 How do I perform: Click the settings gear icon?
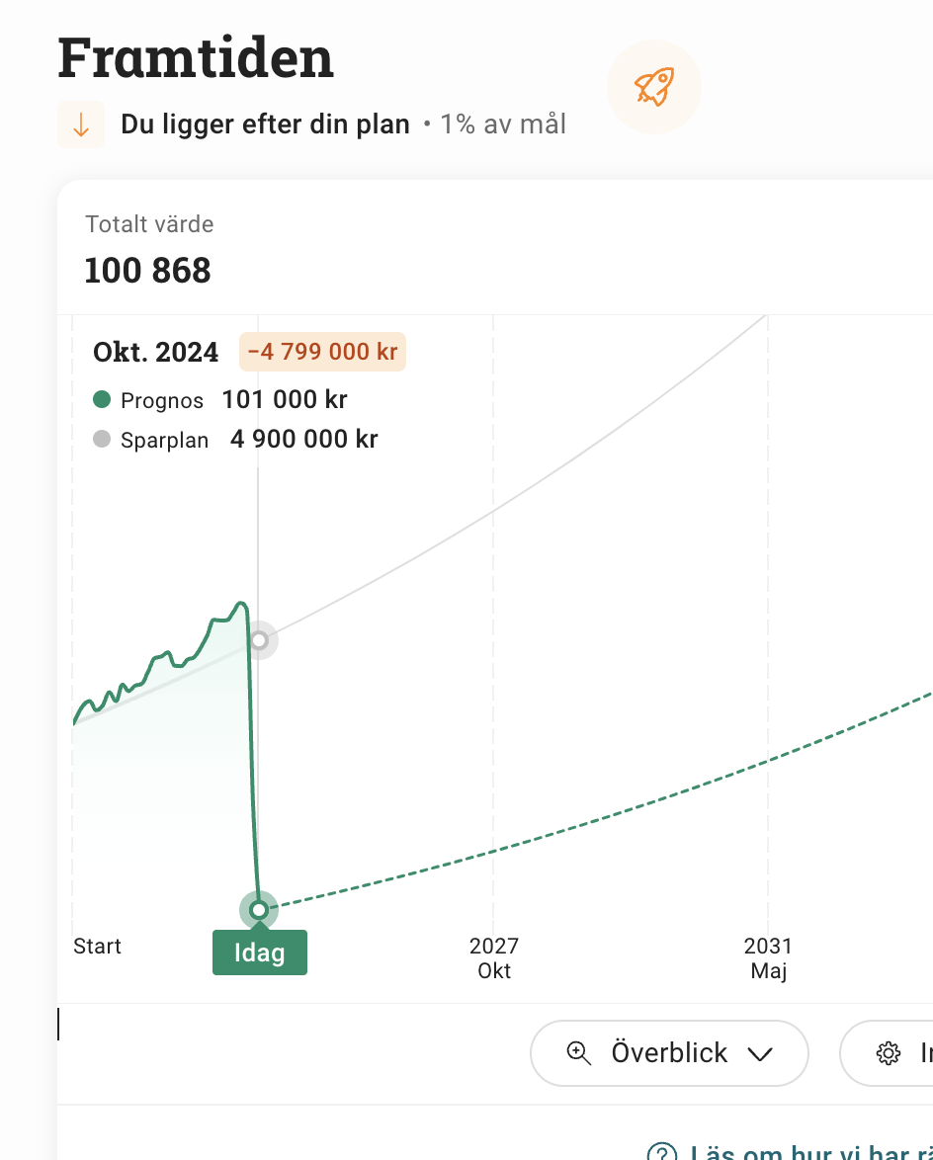888,1053
